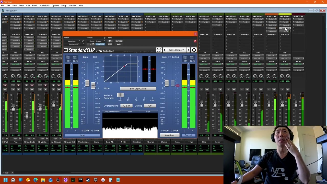Click the Clip -3.00dB value field
Screen dimensions: 327x184
tap(95, 131)
